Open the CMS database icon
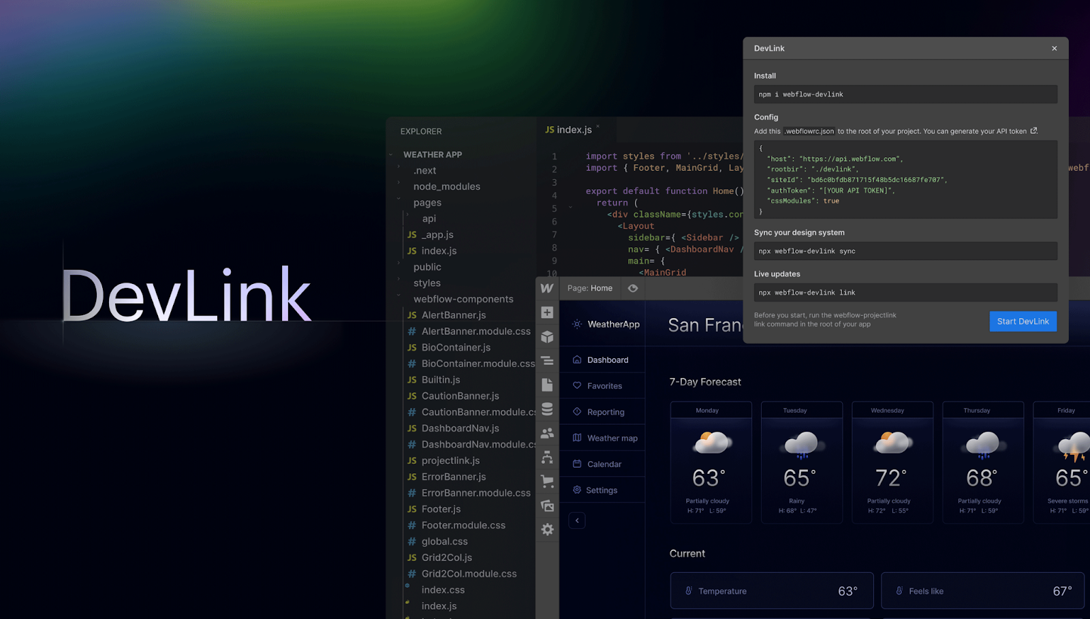This screenshot has height=619, width=1090. coord(547,409)
